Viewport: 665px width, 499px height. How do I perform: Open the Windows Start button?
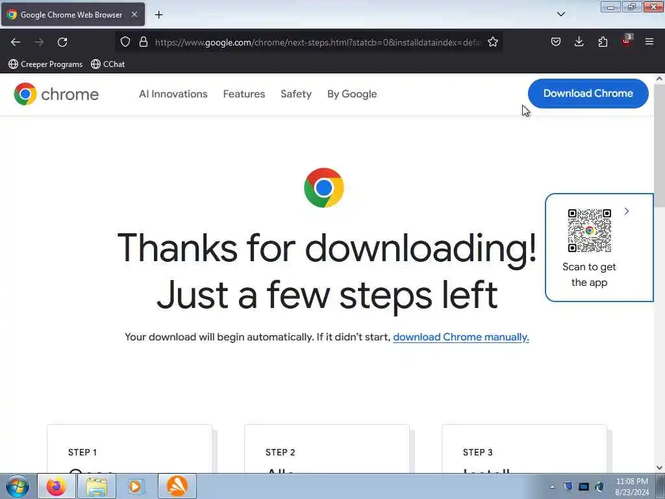click(18, 486)
